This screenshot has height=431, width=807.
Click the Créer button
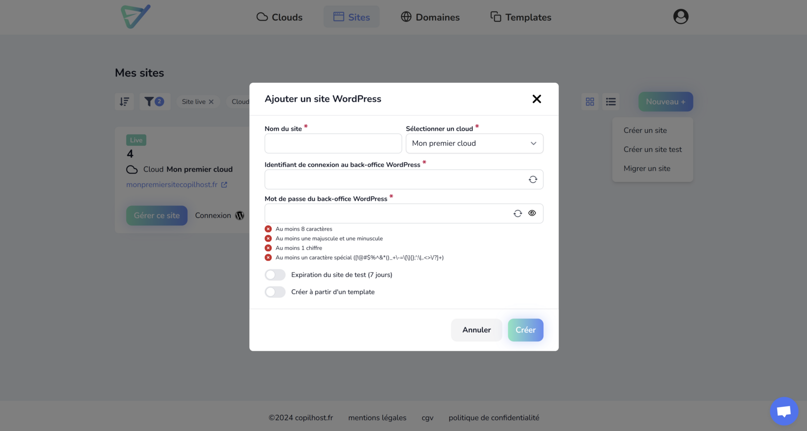[526, 330]
